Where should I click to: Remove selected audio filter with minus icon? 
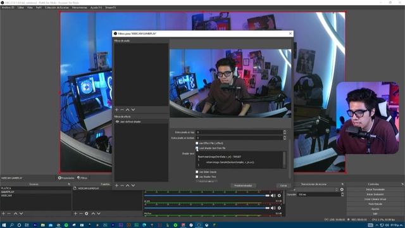(x=122, y=110)
